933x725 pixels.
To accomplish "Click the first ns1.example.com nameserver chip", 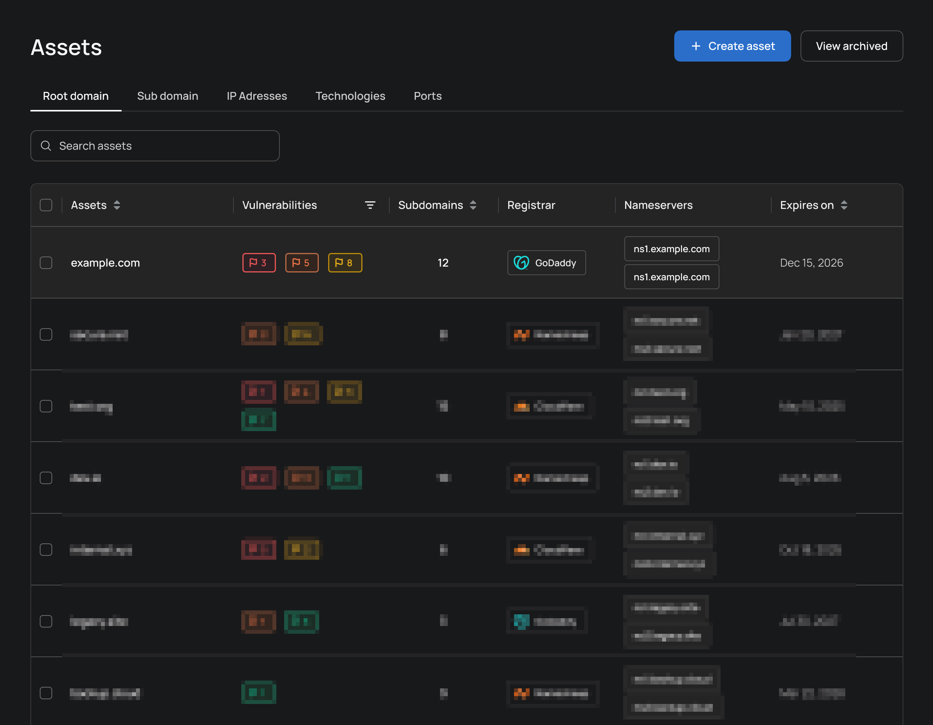I will tap(671, 249).
